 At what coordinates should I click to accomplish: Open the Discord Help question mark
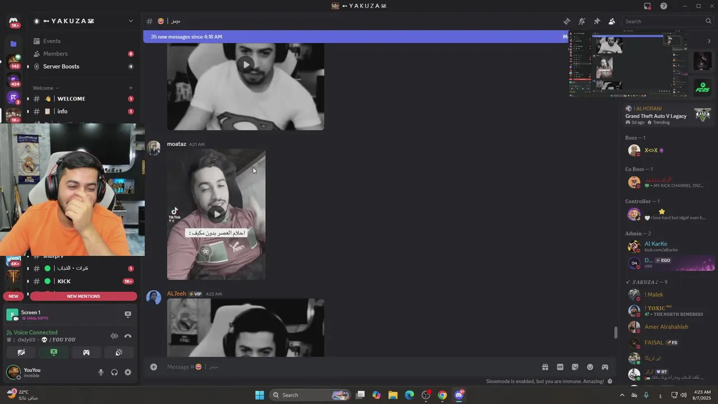point(664,6)
